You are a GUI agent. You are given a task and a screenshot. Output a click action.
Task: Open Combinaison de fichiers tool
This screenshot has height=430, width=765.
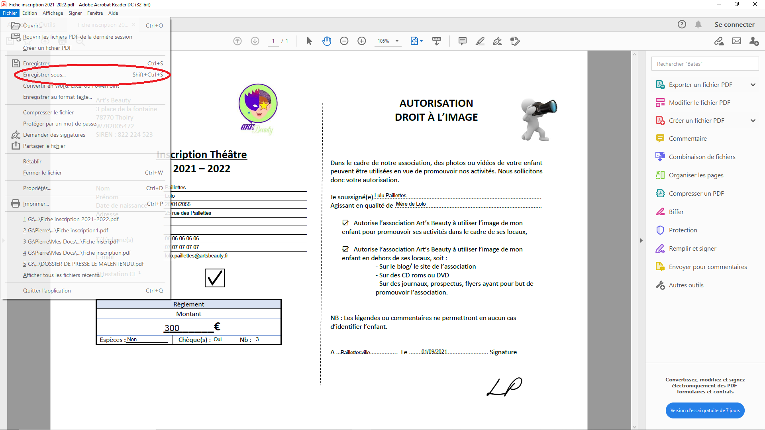[702, 157]
